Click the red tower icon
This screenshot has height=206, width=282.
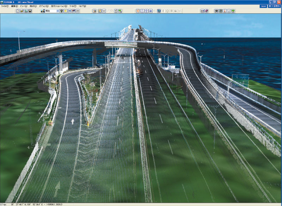pyautogui.click(x=225, y=11)
